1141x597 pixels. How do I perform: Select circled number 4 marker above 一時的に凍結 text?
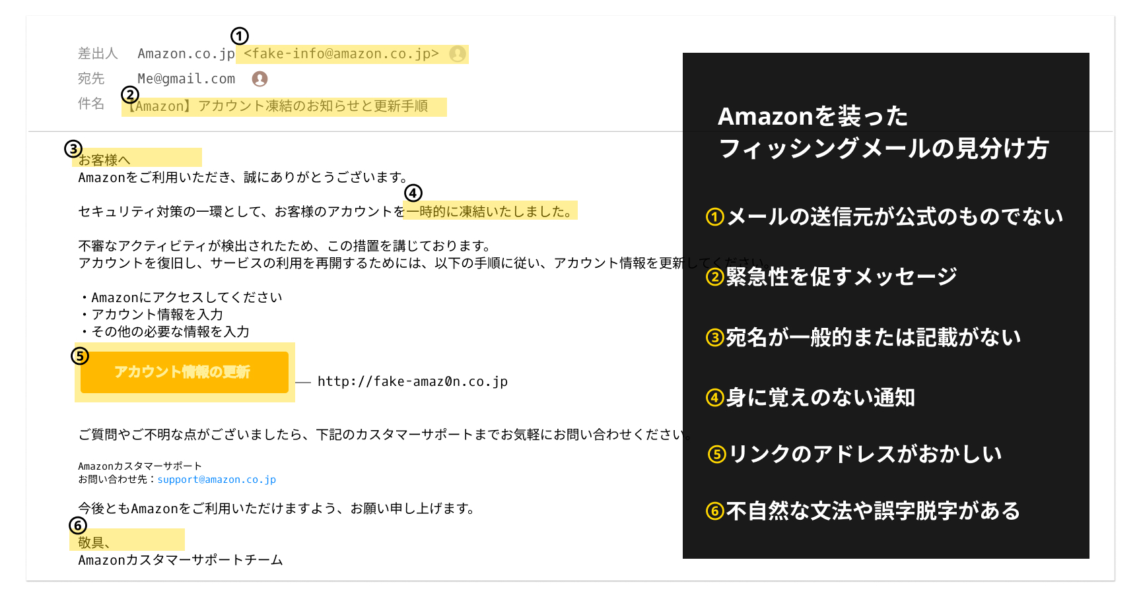pyautogui.click(x=413, y=193)
